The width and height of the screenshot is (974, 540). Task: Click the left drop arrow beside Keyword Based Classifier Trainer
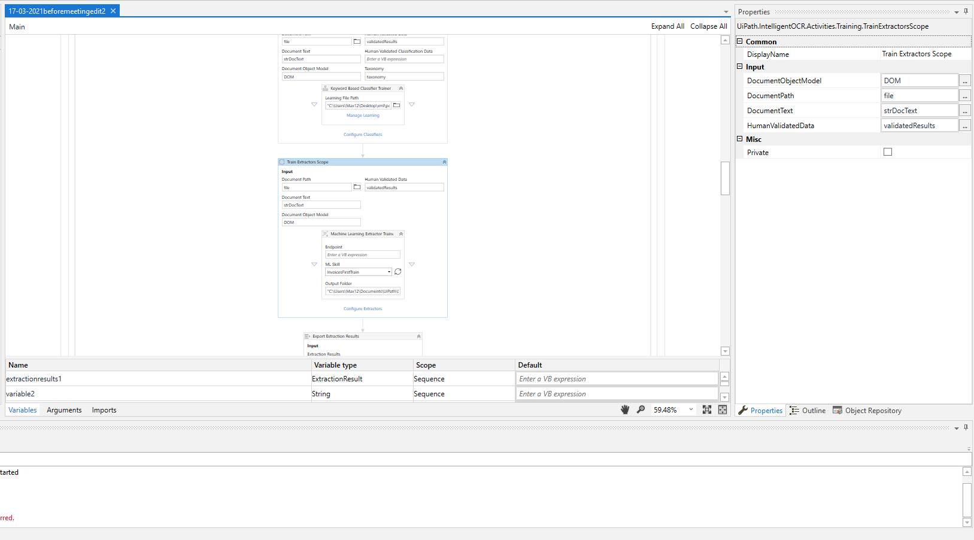314,104
